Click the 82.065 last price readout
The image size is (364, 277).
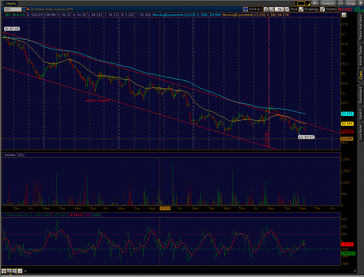[345, 9]
